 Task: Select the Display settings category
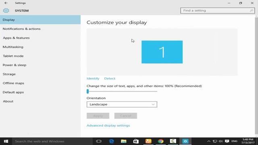click(40, 20)
